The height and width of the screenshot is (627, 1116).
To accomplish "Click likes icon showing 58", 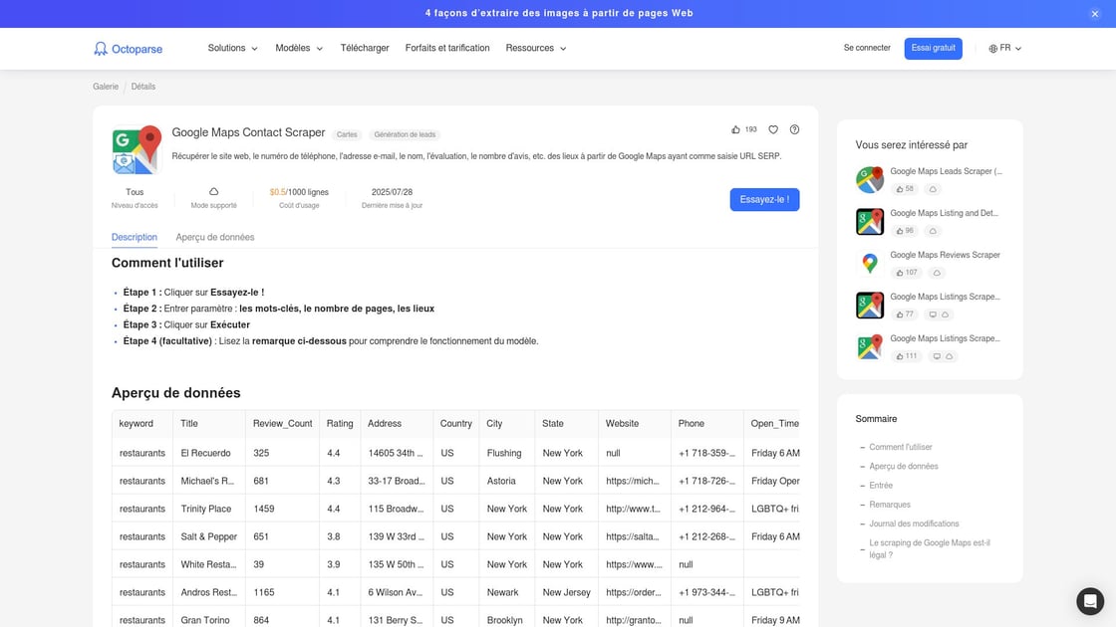I will [x=900, y=189].
